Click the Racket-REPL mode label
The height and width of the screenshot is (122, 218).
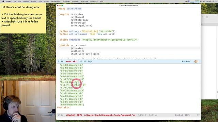pyautogui.click(x=183, y=115)
